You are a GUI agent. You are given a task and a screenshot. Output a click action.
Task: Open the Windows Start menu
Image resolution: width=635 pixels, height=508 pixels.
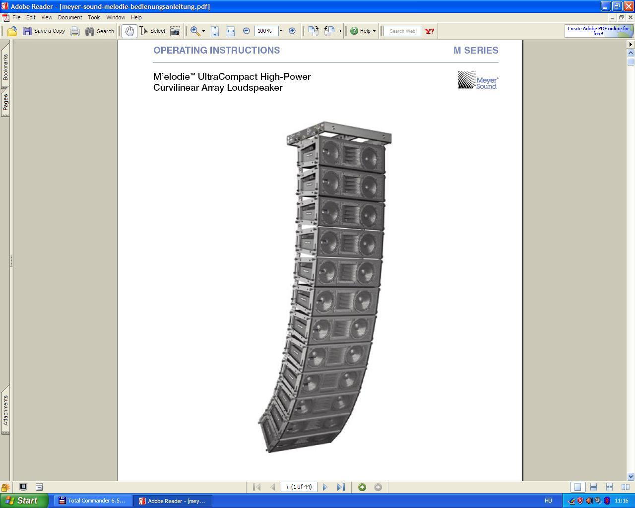tap(24, 501)
